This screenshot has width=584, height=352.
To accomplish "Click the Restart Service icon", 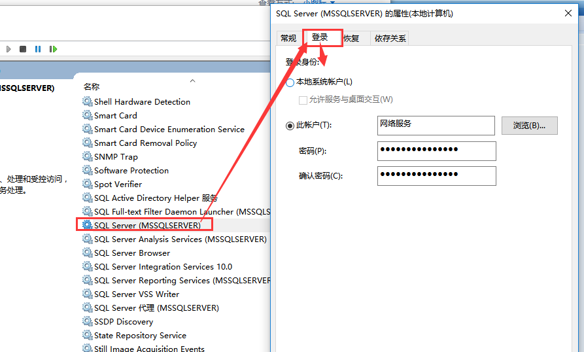I will click(x=53, y=49).
